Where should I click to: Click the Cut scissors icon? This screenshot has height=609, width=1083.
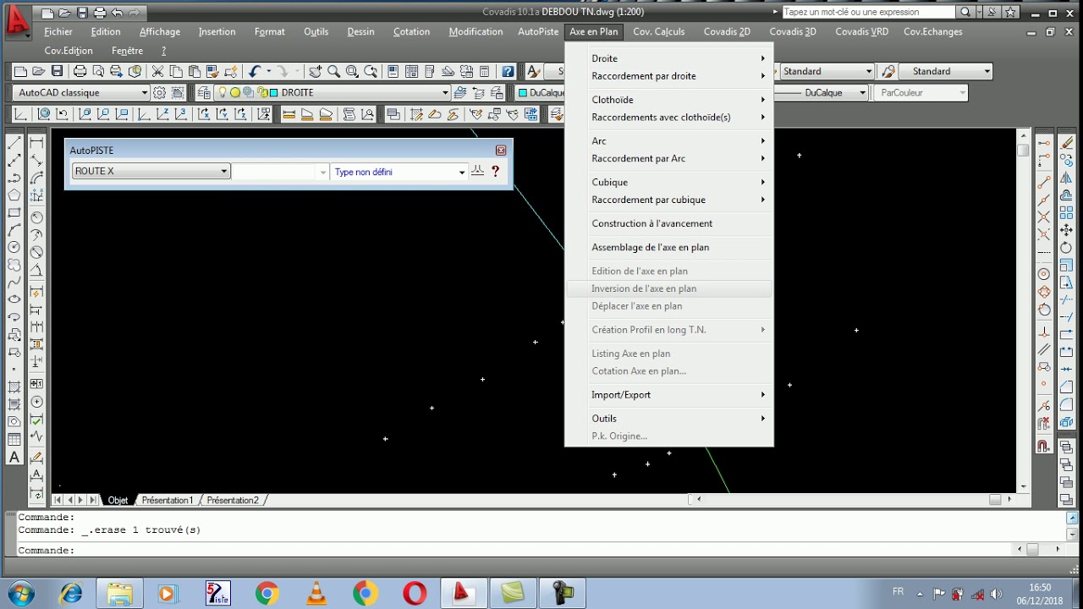[157, 72]
